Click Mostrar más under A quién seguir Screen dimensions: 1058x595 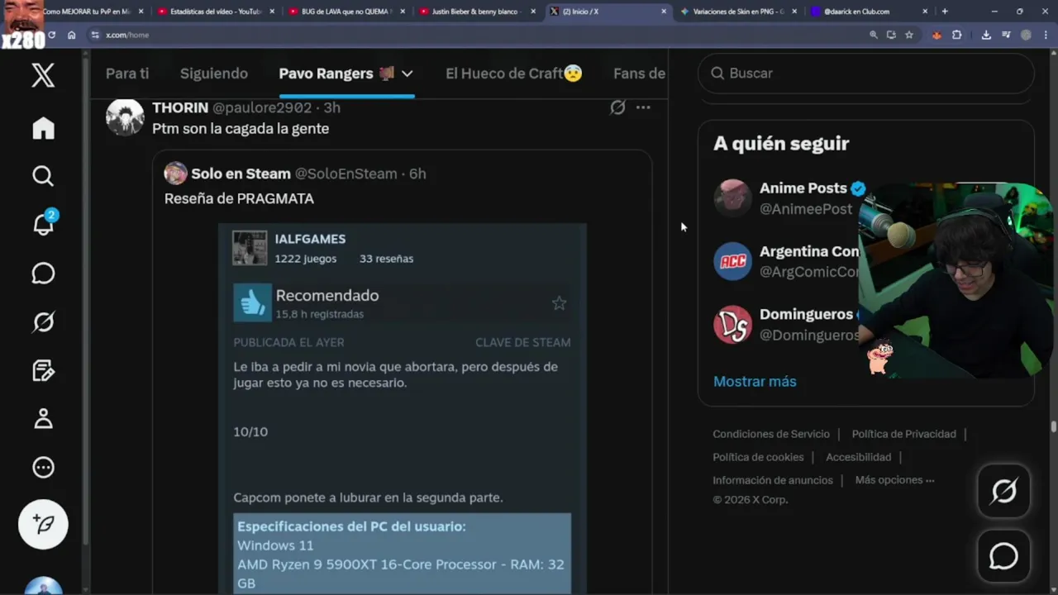click(x=755, y=381)
